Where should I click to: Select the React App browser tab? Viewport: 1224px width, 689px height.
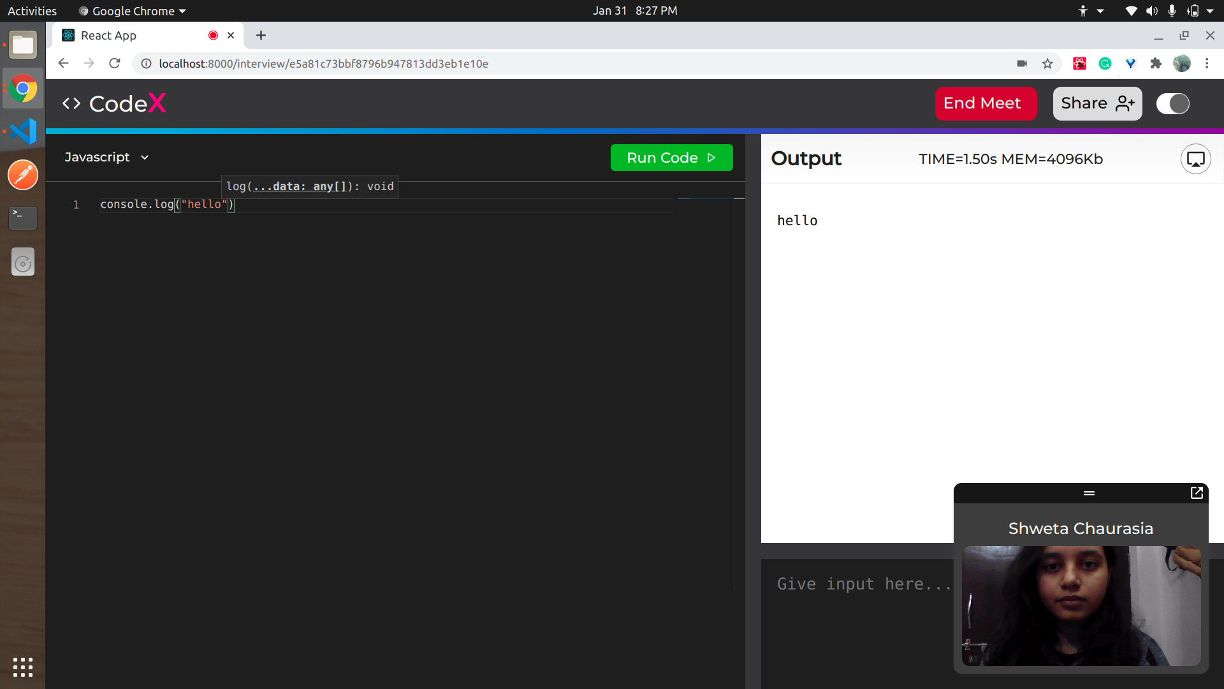pos(127,35)
